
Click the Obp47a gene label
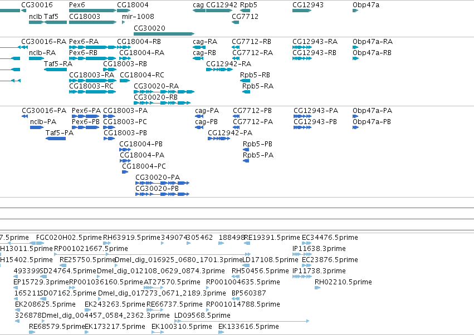[x=366, y=5]
